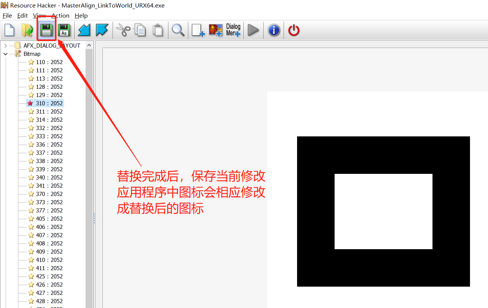Collapse the Bitmap tree node
This screenshot has width=488, height=308.
pyautogui.click(x=6, y=54)
